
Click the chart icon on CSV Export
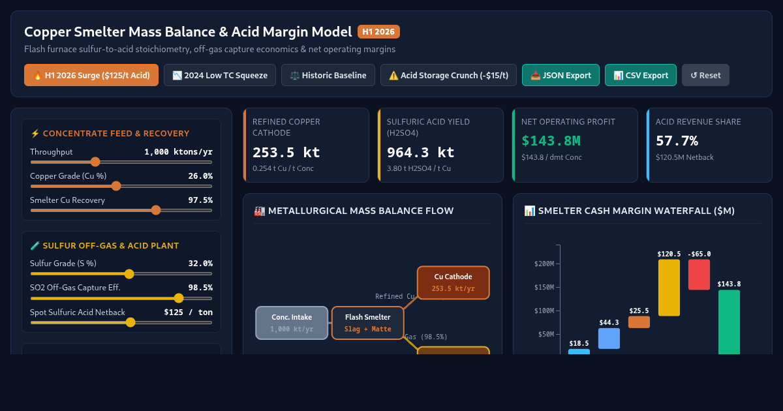618,75
